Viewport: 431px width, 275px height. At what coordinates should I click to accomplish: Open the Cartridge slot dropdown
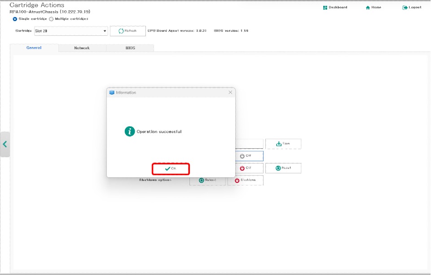coord(71,31)
